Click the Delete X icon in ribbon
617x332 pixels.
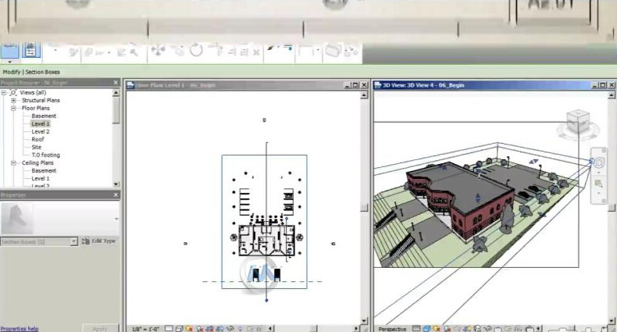(255, 52)
